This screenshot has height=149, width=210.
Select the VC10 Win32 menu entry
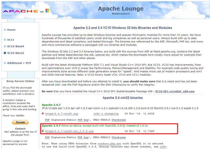click(16, 53)
